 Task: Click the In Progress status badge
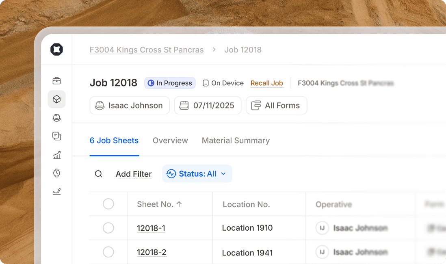pyautogui.click(x=170, y=83)
